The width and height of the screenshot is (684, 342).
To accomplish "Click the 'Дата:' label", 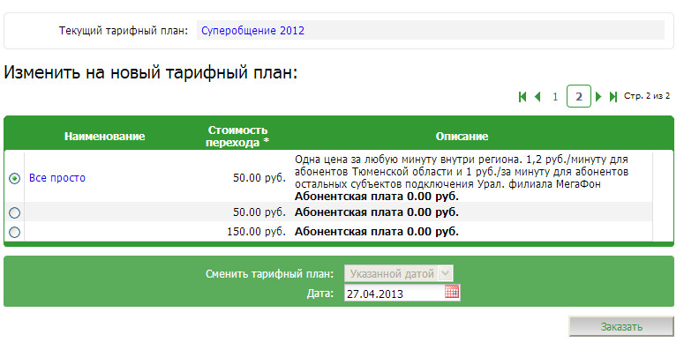I will pyautogui.click(x=319, y=294).
